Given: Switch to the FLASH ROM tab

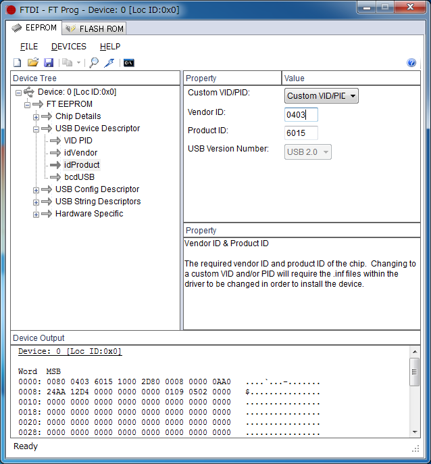Looking at the screenshot, I should (x=95, y=28).
